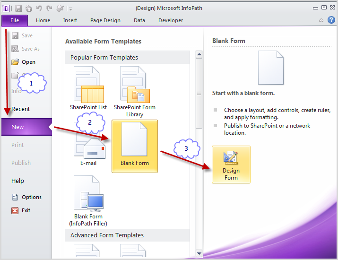Click the templates list scroll up arrow

199,54
